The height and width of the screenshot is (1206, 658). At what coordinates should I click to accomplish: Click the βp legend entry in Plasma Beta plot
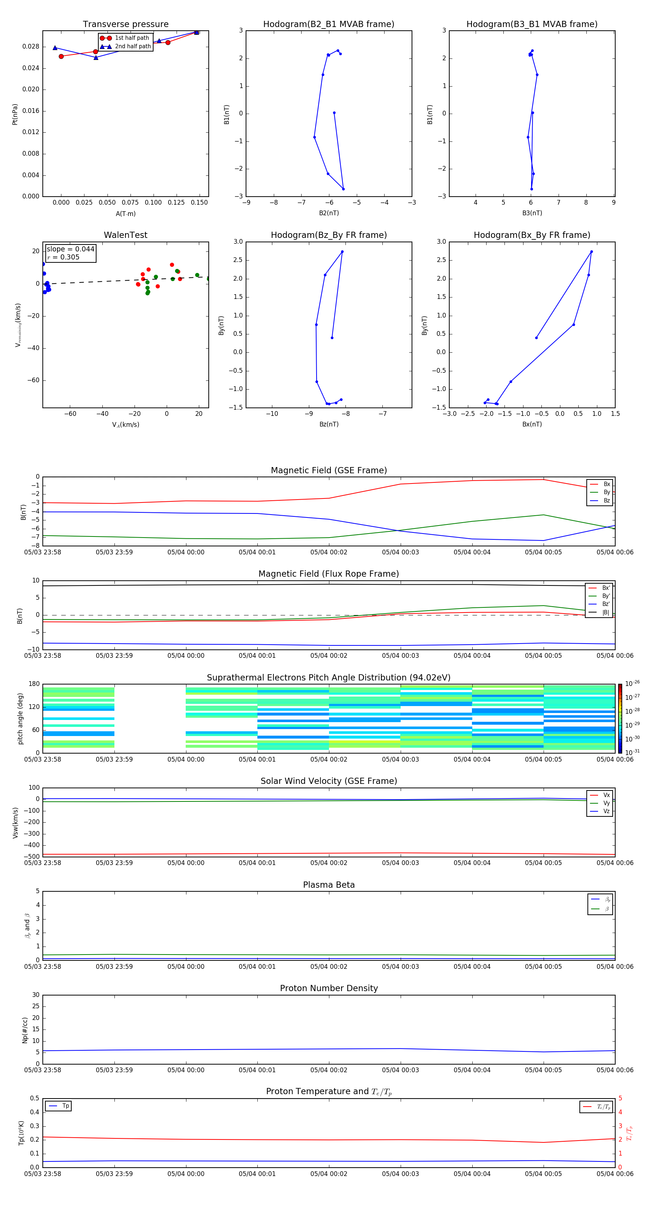600,899
